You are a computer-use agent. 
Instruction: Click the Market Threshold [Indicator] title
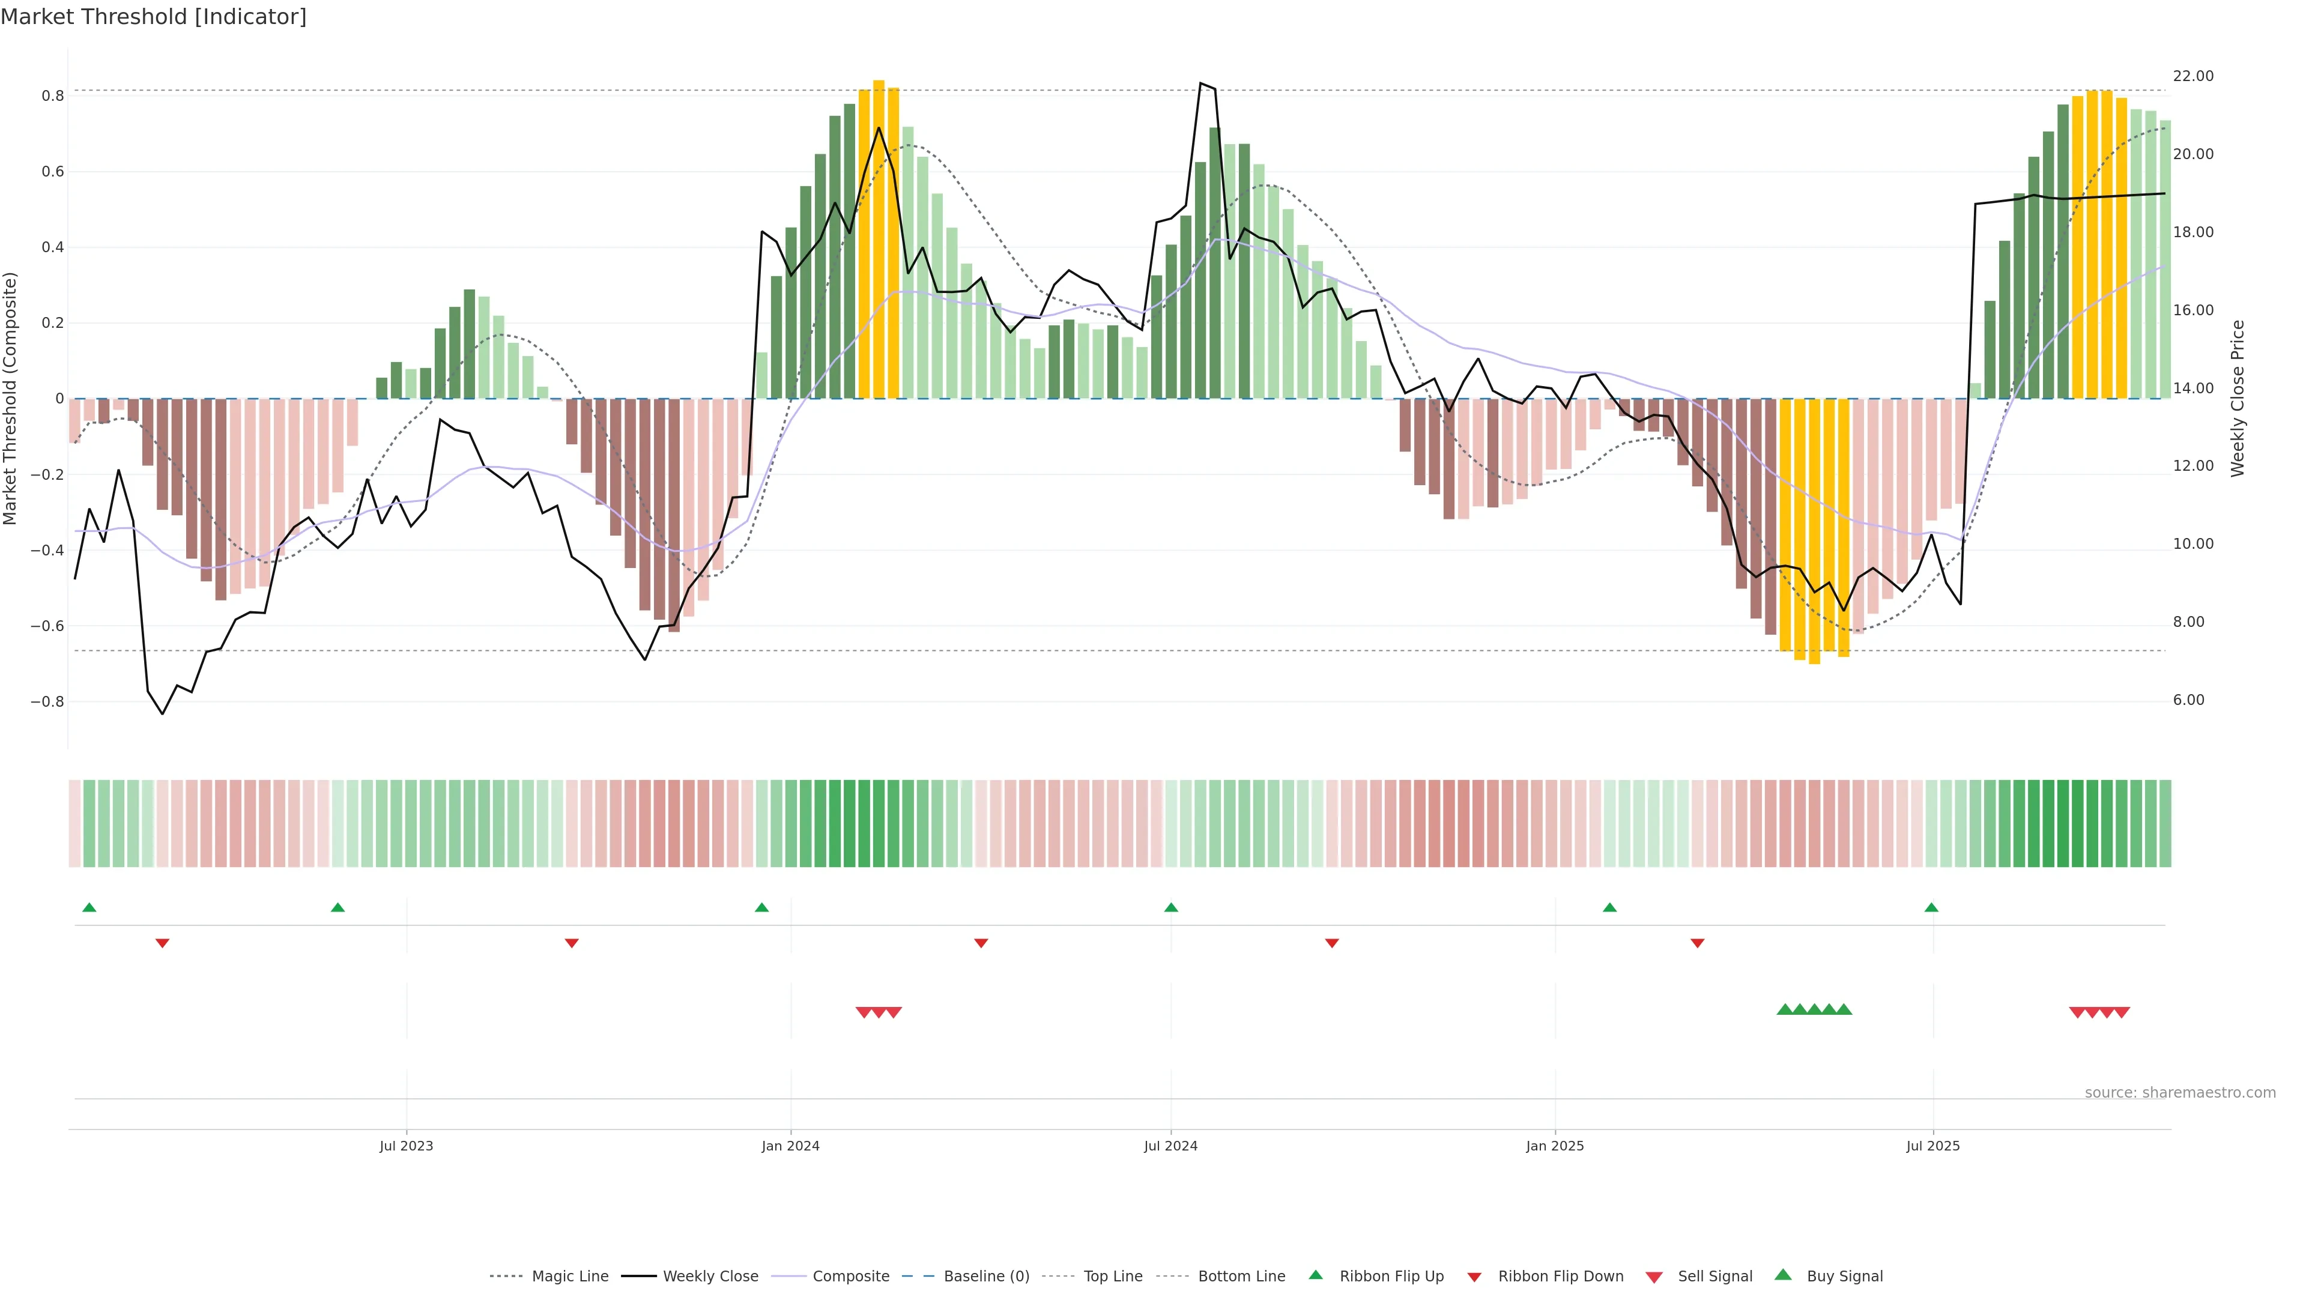coord(153,17)
